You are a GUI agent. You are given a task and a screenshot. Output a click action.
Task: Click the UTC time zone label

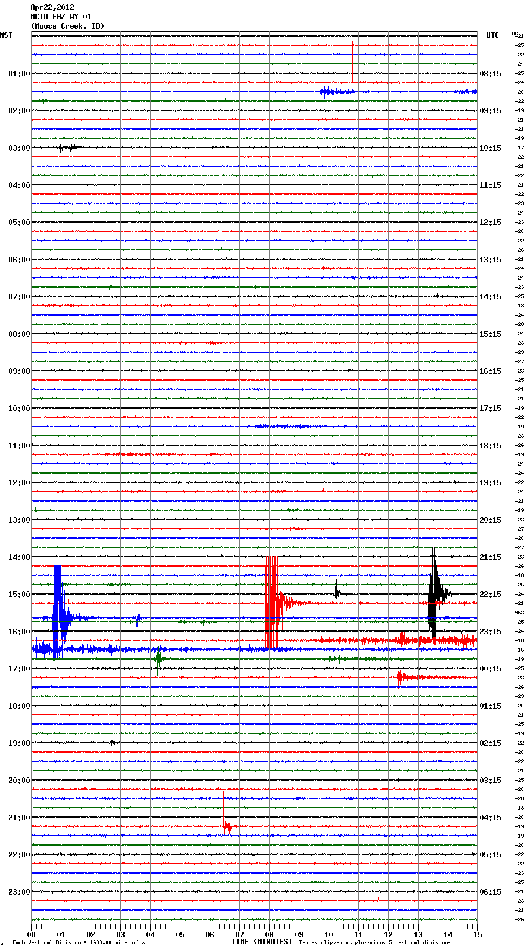493,35
